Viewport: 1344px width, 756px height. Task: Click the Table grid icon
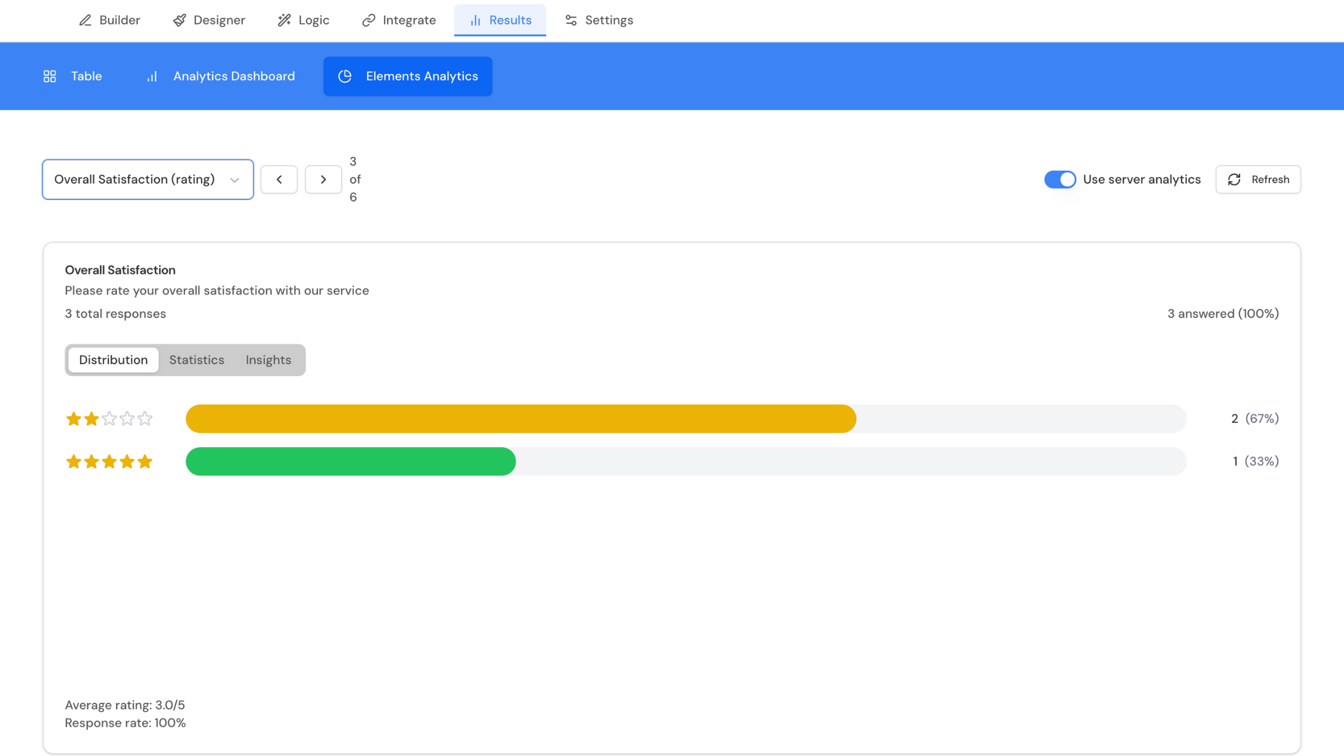(x=50, y=76)
